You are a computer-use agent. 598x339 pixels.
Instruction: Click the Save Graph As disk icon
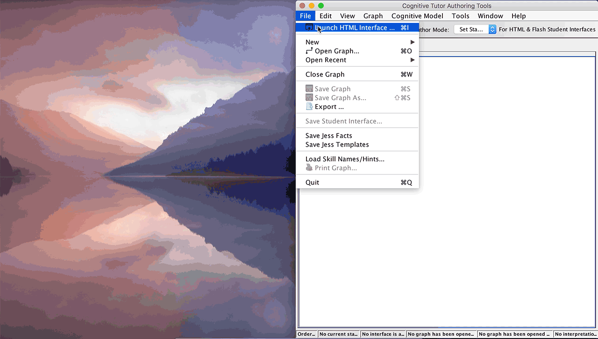[309, 98]
